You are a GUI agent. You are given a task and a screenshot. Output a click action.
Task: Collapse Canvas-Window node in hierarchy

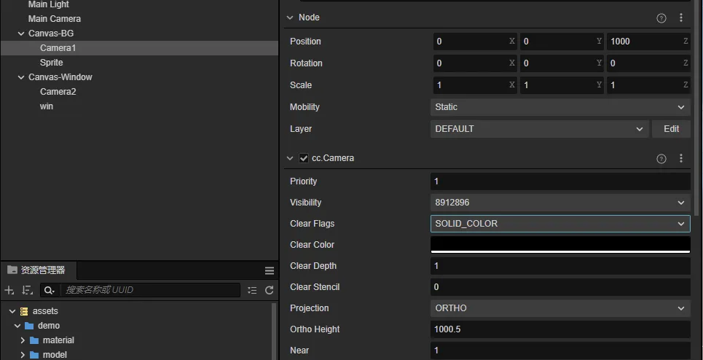tap(20, 77)
